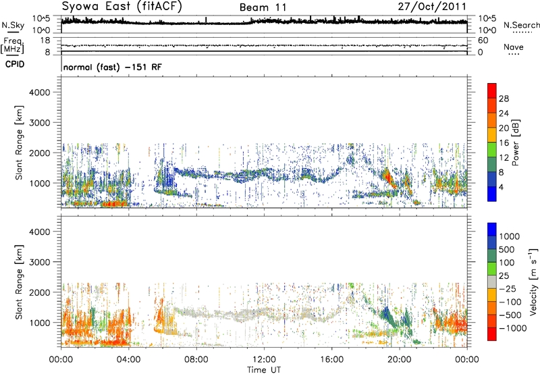
Task: Click the 'Power [dB]' colorbar label
Action: [515, 142]
